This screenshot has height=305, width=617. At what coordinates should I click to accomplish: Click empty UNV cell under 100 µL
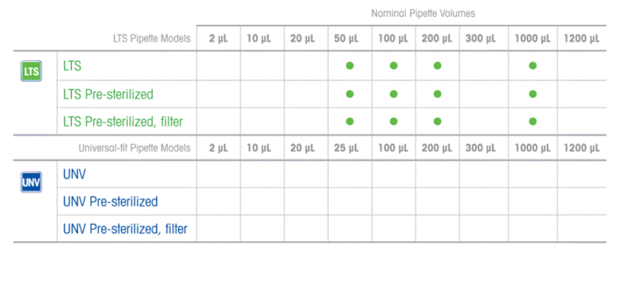(393, 174)
